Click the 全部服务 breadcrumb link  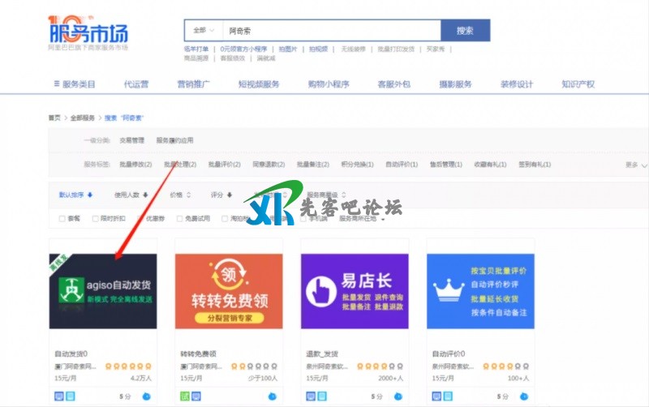[x=83, y=118]
